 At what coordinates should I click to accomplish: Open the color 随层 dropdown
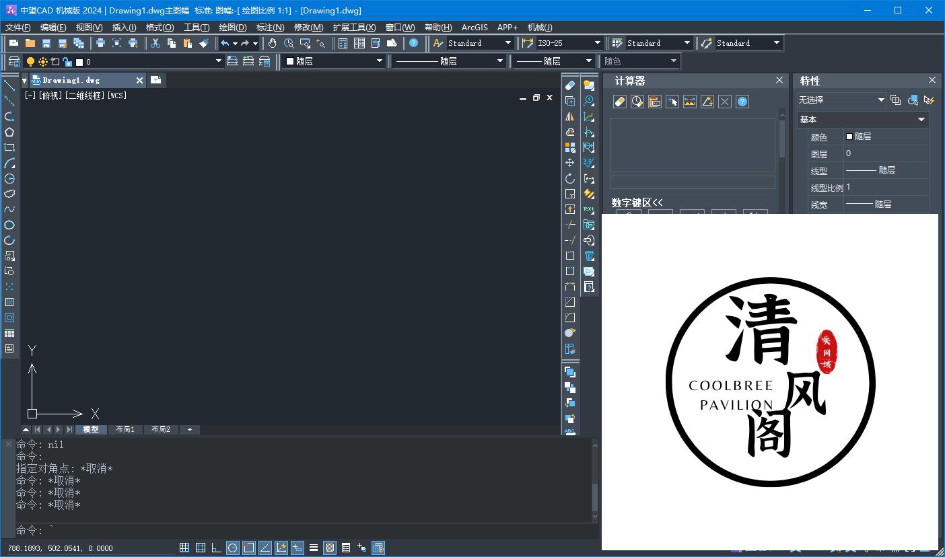pos(333,61)
